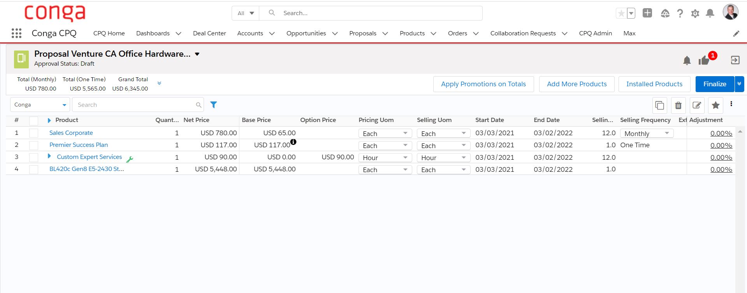Toggle the select-all checkbox in header
Viewport: 747px width, 293px height.
[x=34, y=120]
